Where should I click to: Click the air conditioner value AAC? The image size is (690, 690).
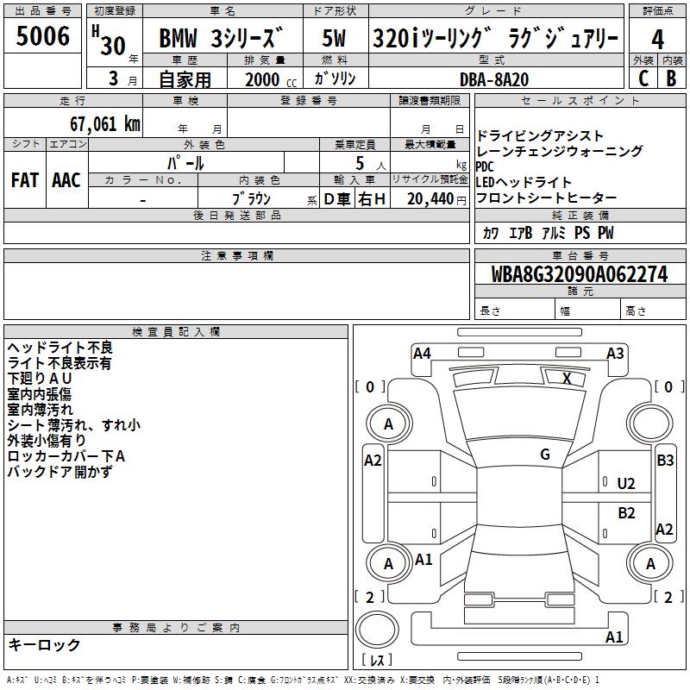(x=66, y=180)
